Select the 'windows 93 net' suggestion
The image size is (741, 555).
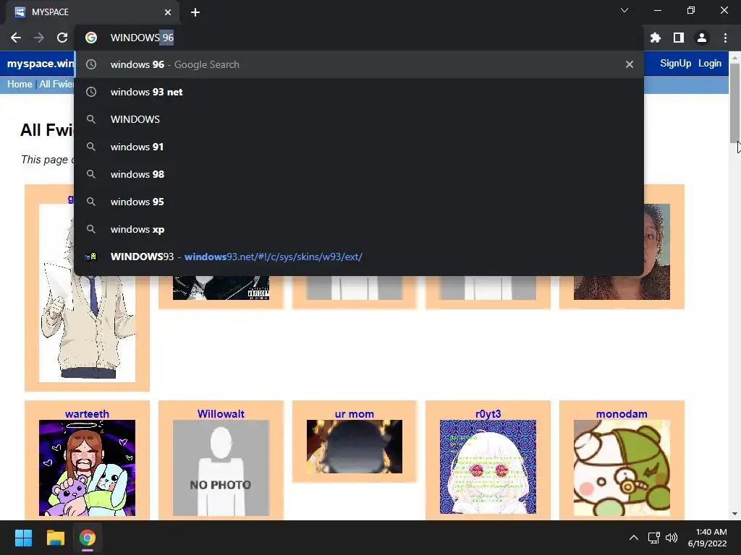click(359, 92)
